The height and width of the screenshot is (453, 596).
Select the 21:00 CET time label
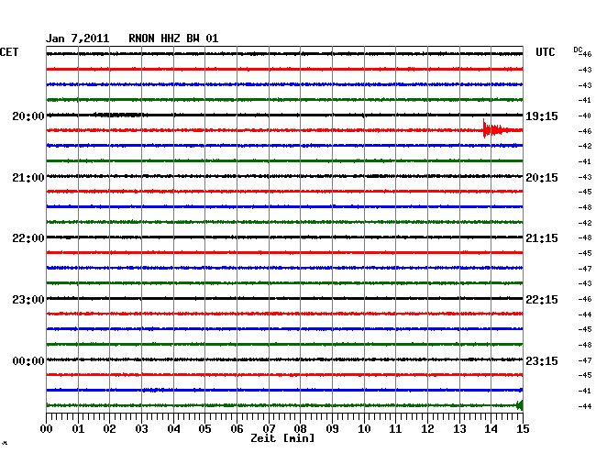[x=28, y=178]
